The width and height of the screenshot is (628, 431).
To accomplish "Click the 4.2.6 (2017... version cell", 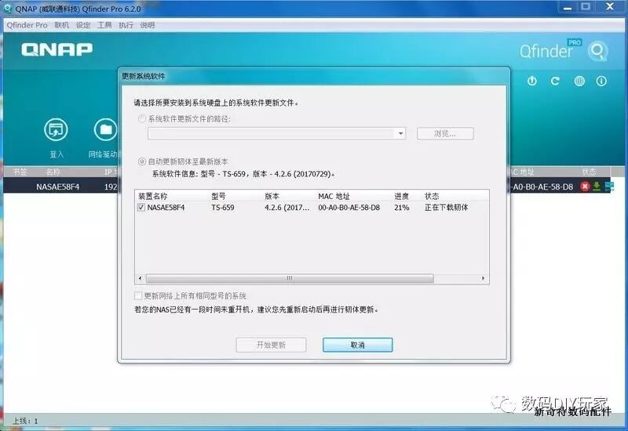I will (287, 208).
